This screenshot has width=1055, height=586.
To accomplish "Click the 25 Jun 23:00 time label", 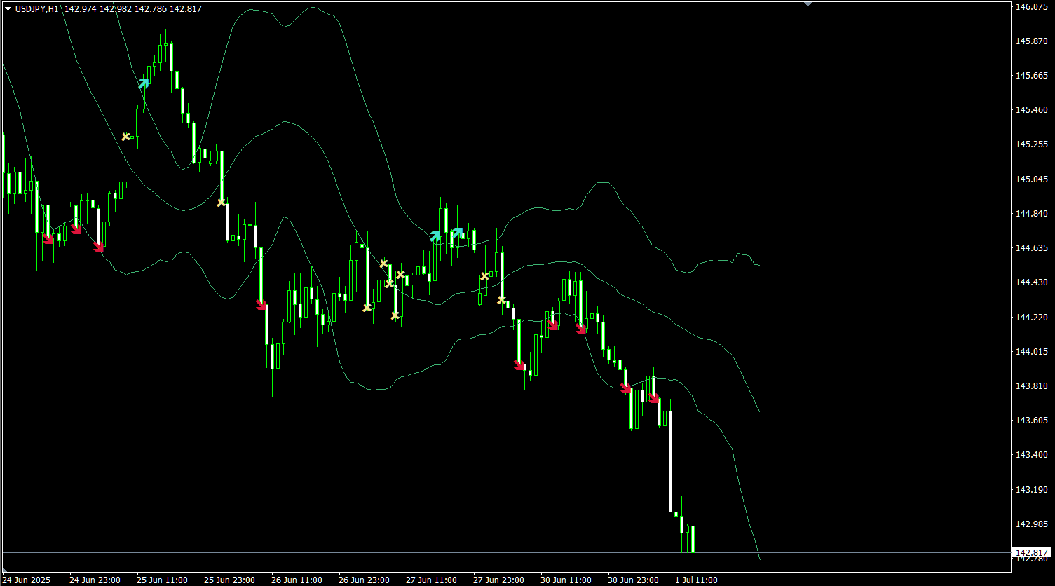I will (229, 580).
